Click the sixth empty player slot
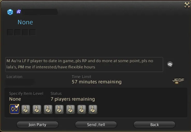 coord(82,109)
